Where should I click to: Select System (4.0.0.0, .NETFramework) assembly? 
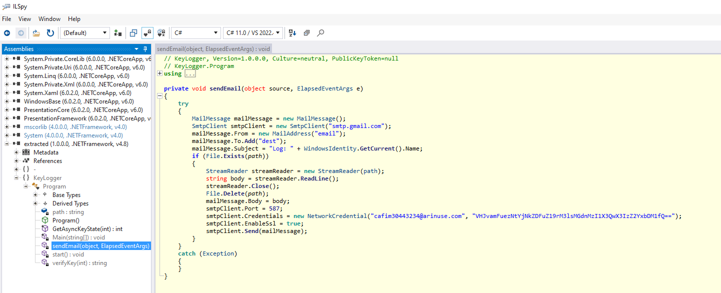[x=73, y=135]
